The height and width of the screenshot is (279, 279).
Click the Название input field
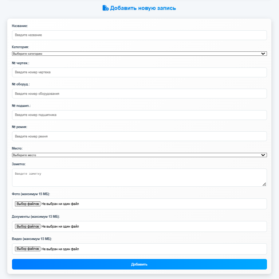(139, 35)
